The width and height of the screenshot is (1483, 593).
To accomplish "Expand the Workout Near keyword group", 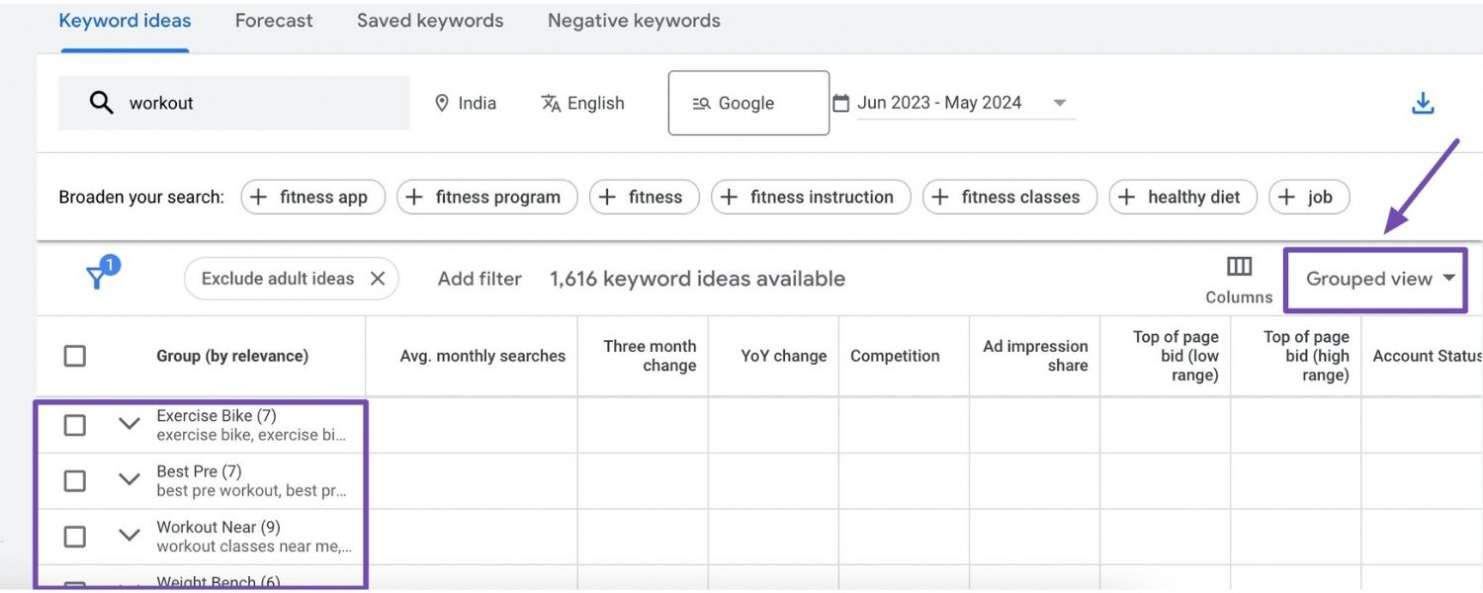I will tap(129, 536).
